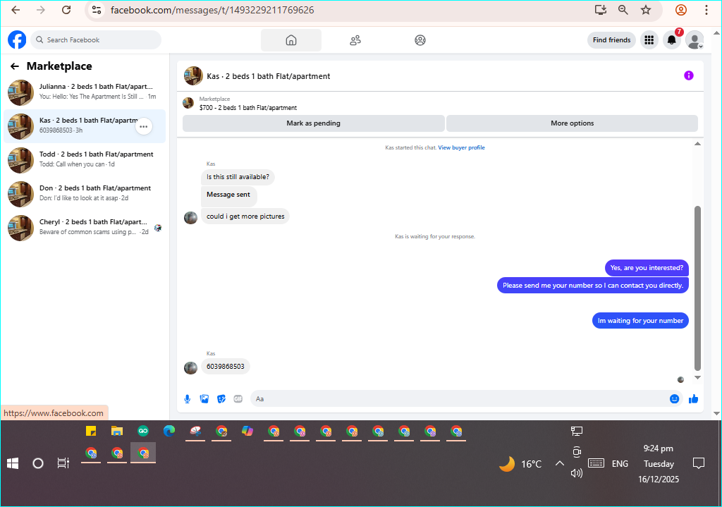
Task: Open Windows Start menu
Action: tap(13, 463)
